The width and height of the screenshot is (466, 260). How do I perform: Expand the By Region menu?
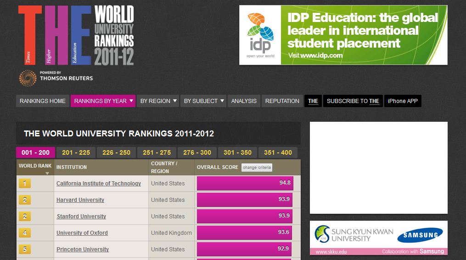click(x=158, y=101)
